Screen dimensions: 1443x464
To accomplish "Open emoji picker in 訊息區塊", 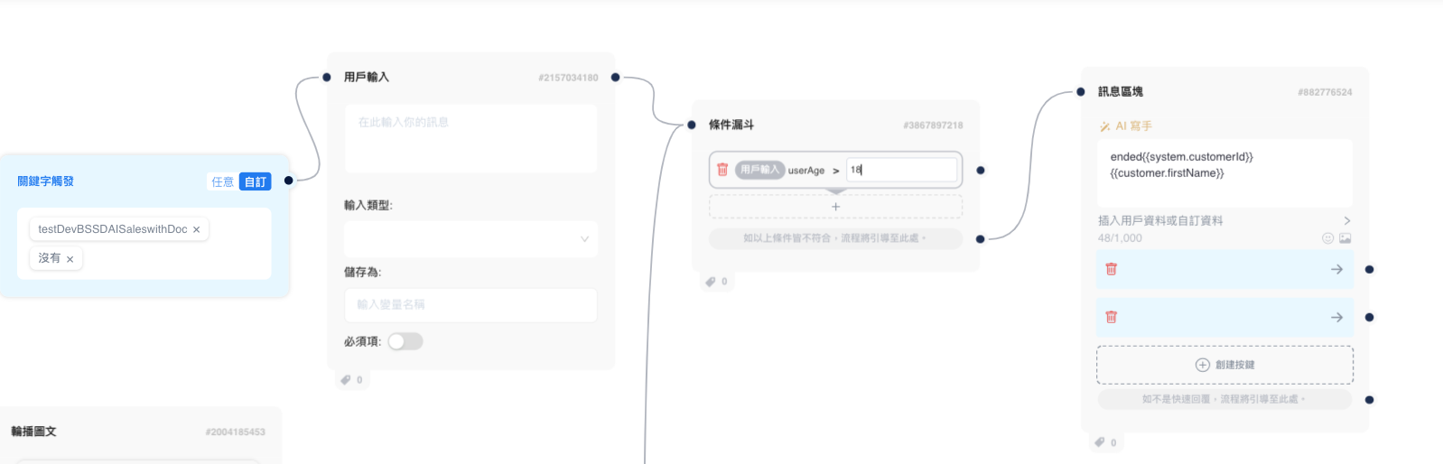I will pos(1327,238).
